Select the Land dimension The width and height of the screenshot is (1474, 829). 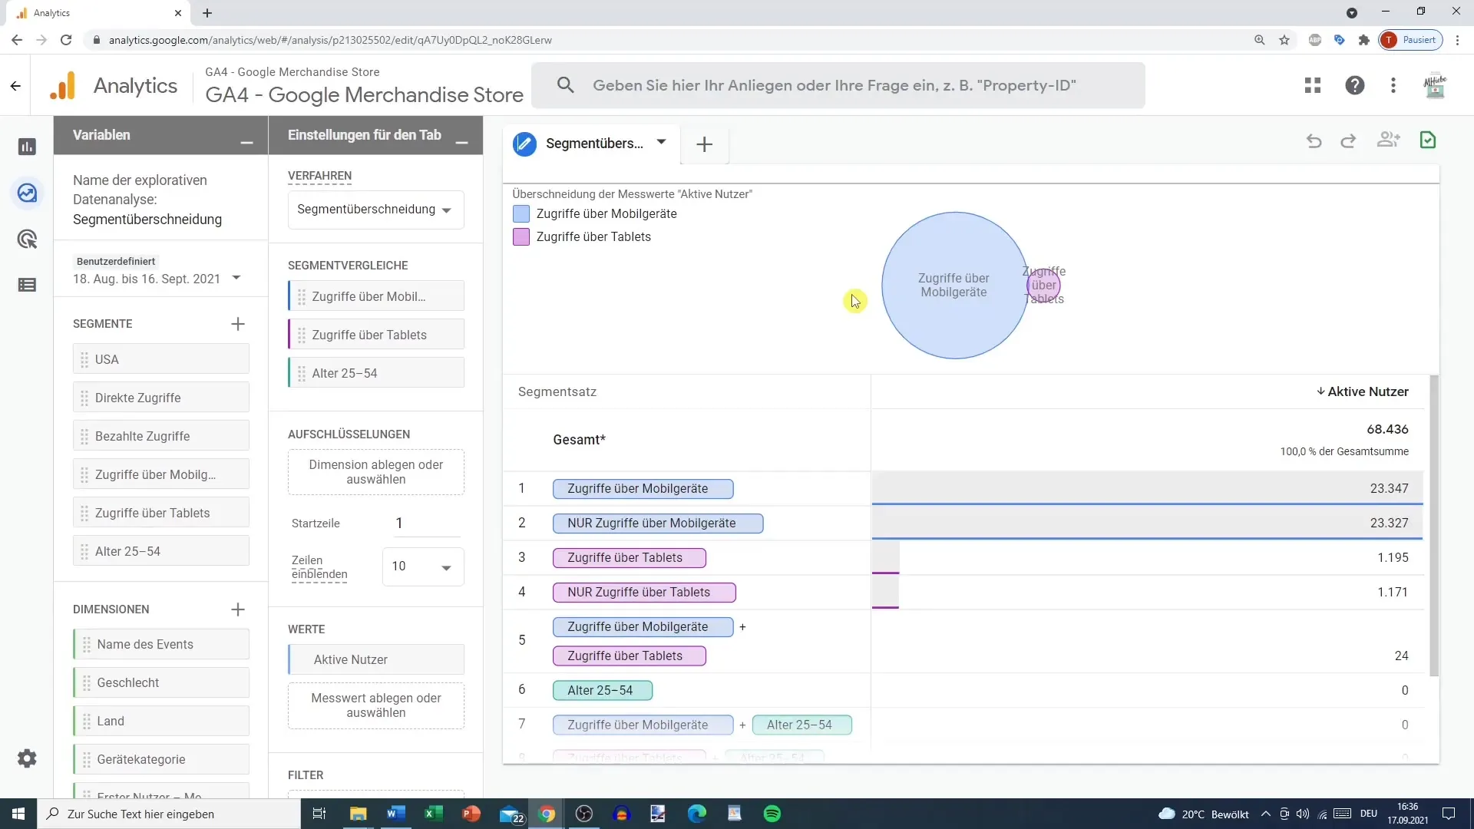pyautogui.click(x=161, y=721)
